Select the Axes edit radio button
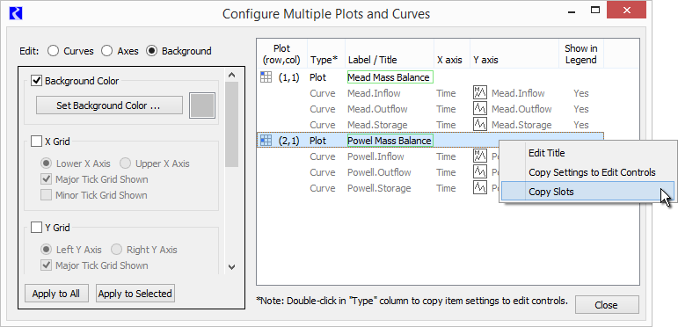Viewport: 678px width, 327px height. (x=106, y=51)
